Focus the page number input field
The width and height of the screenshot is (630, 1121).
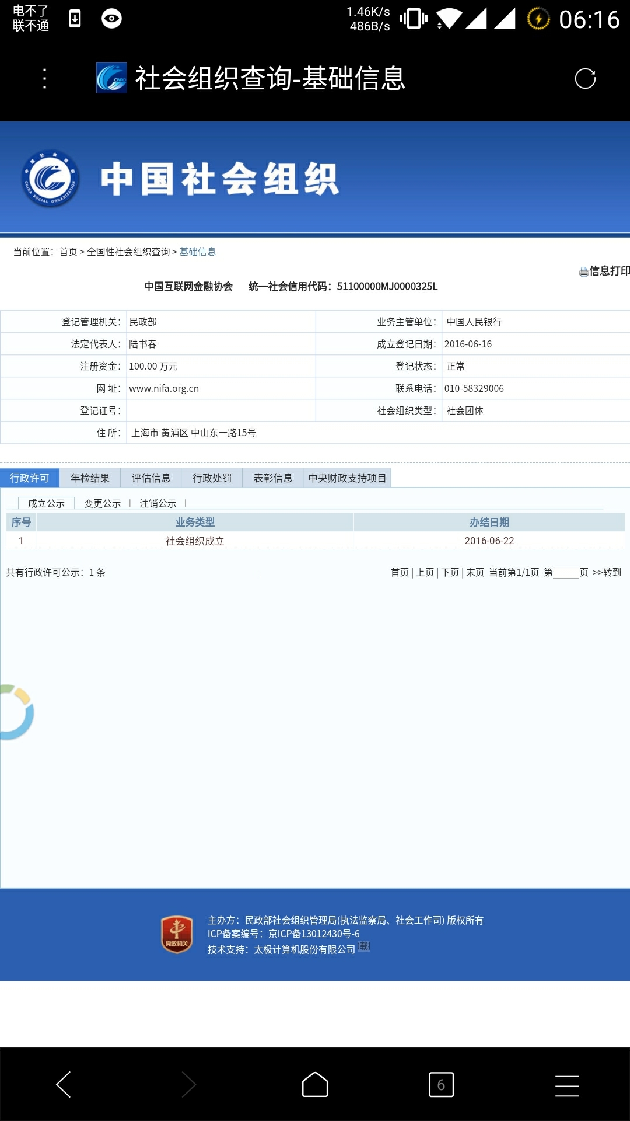click(x=566, y=573)
